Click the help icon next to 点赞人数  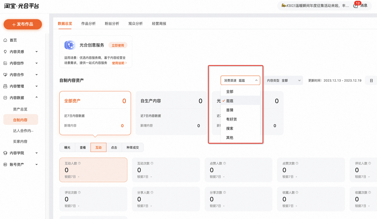tap(225, 163)
